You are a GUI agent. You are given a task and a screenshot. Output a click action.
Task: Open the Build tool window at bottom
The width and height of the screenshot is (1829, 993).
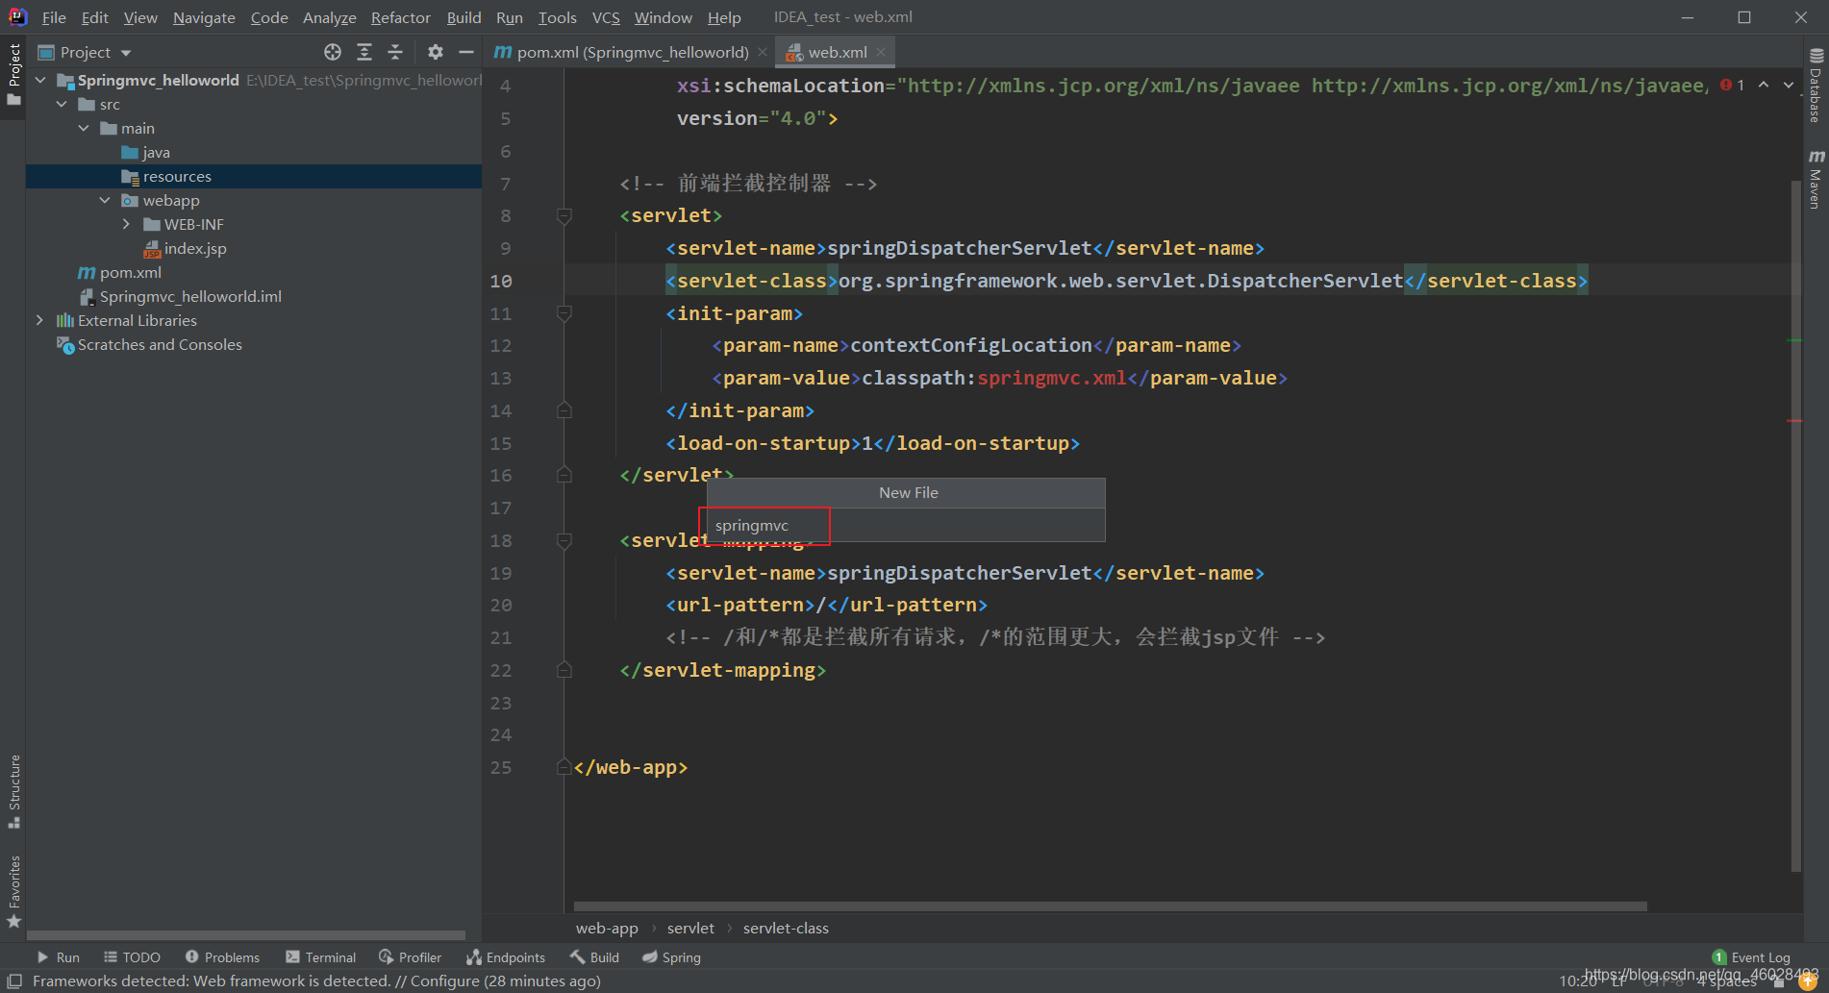[593, 957]
